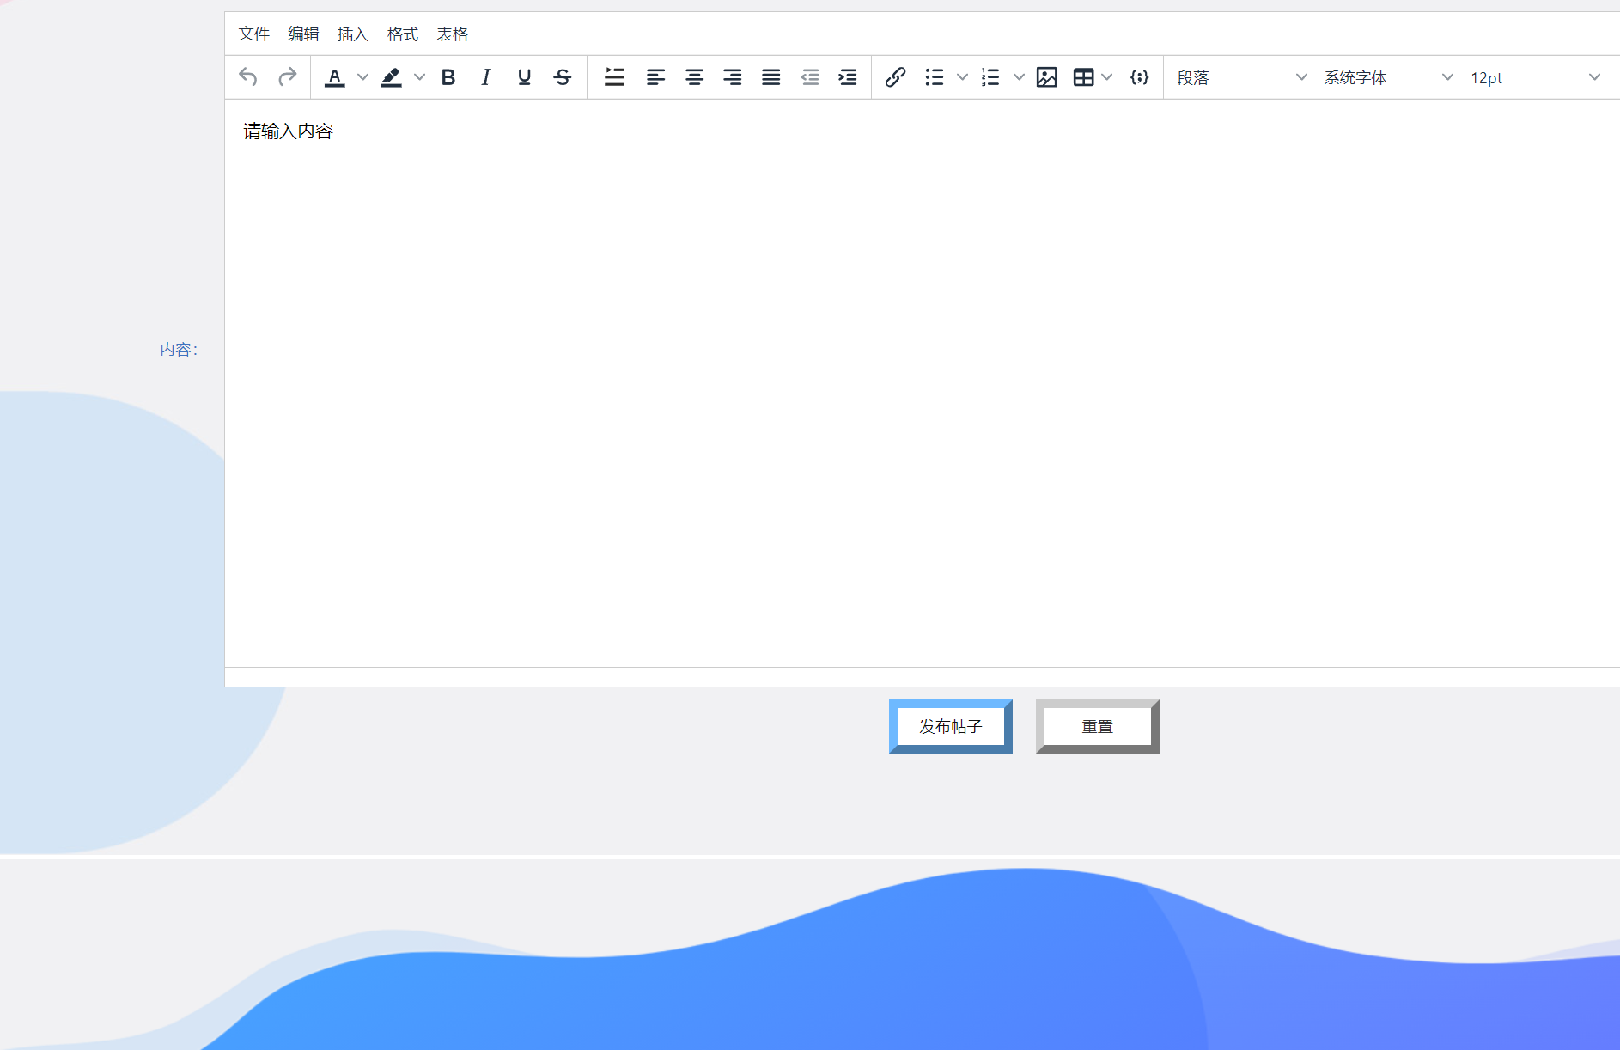Viewport: 1620px width, 1050px height.
Task: Insert a code sample with braces icon
Action: [1139, 77]
